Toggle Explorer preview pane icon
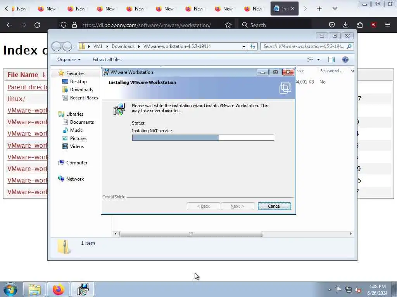Image resolution: width=397 pixels, height=297 pixels. point(331,60)
